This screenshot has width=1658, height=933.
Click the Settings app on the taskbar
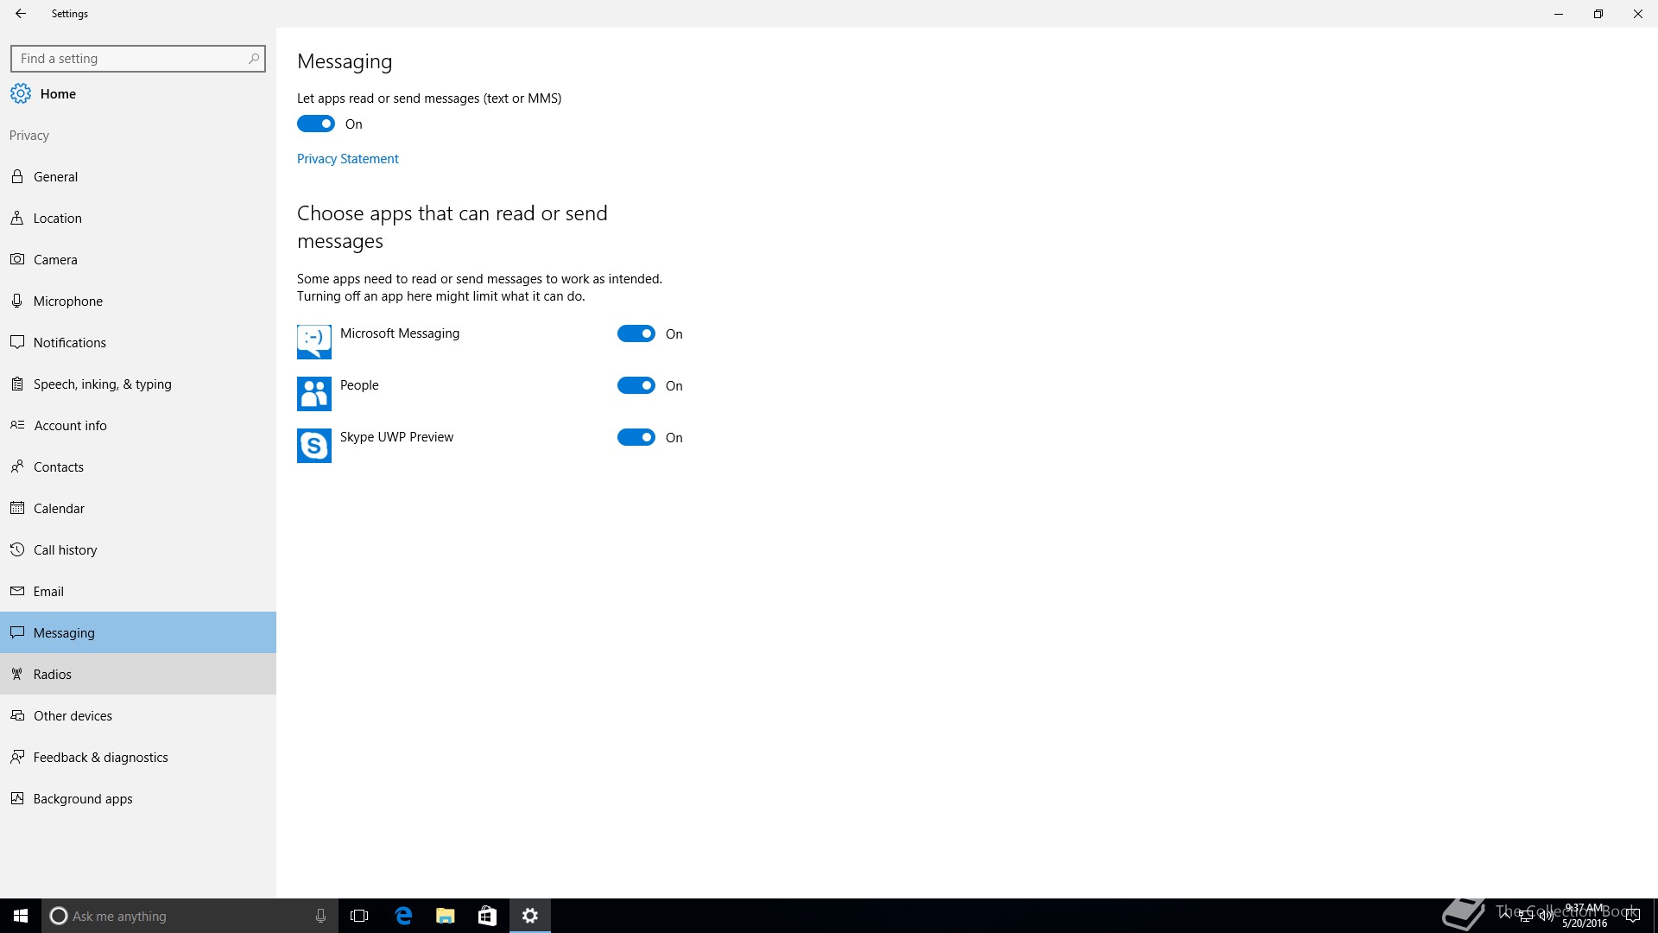pyautogui.click(x=530, y=916)
